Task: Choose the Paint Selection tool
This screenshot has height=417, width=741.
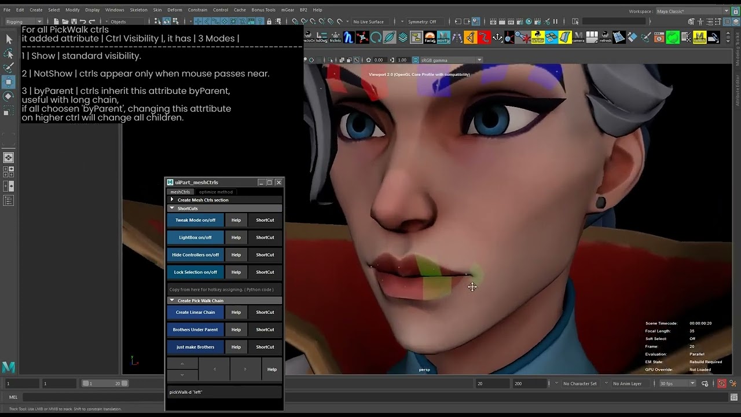Action: pyautogui.click(x=9, y=68)
